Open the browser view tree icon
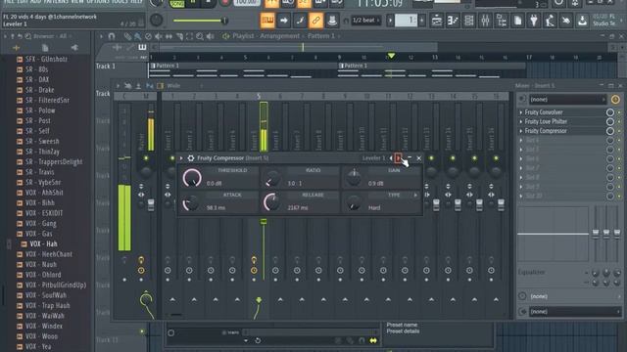This screenshot has height=352, width=627. click(x=502, y=21)
